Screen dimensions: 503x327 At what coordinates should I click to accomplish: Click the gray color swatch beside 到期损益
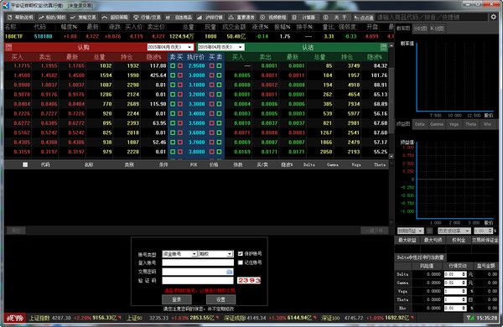[x=429, y=231]
